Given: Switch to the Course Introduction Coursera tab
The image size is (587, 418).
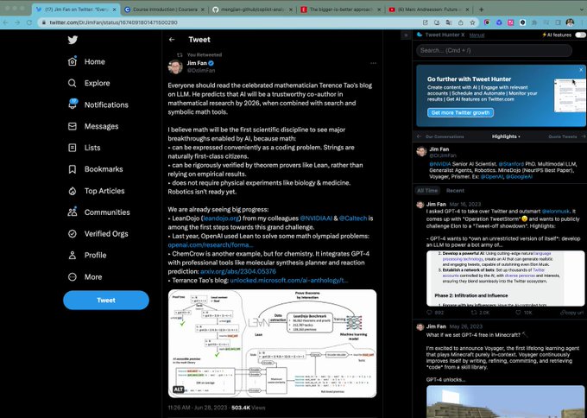Looking at the screenshot, I should tap(164, 9).
